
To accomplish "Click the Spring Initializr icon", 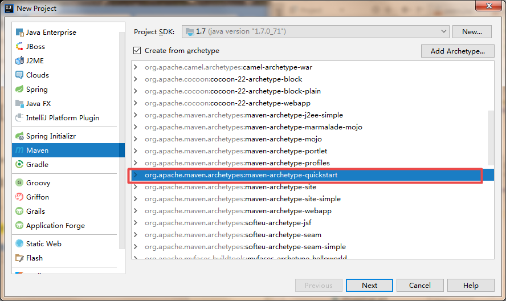I will 20,136.
